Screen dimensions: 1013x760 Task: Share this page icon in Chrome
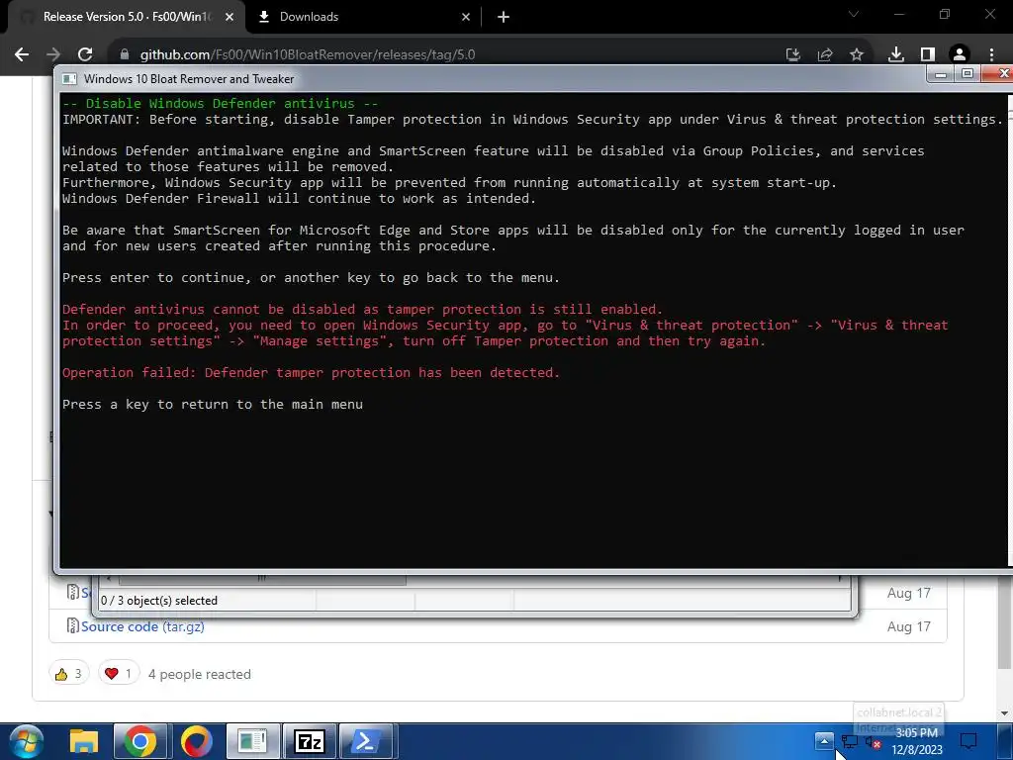(825, 54)
